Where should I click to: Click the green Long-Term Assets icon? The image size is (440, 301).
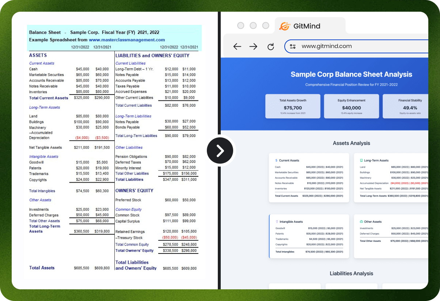[x=361, y=160]
